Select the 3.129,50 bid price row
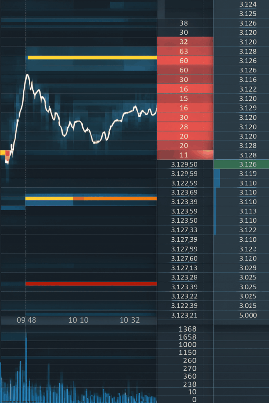Viewport: 269px width, 403px height. click(x=184, y=165)
